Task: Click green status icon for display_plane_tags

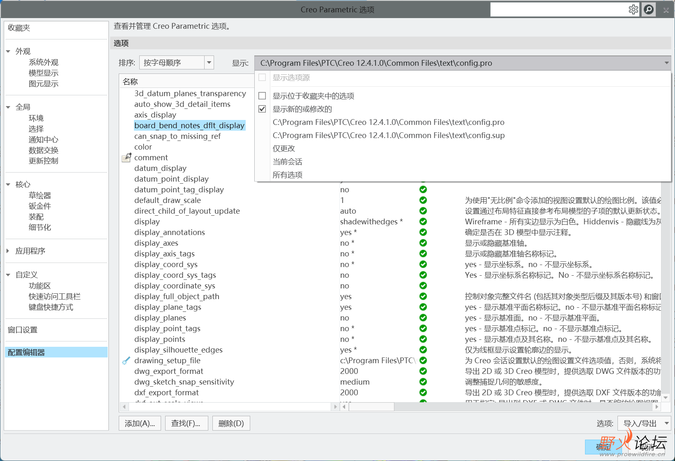Action: click(x=423, y=307)
